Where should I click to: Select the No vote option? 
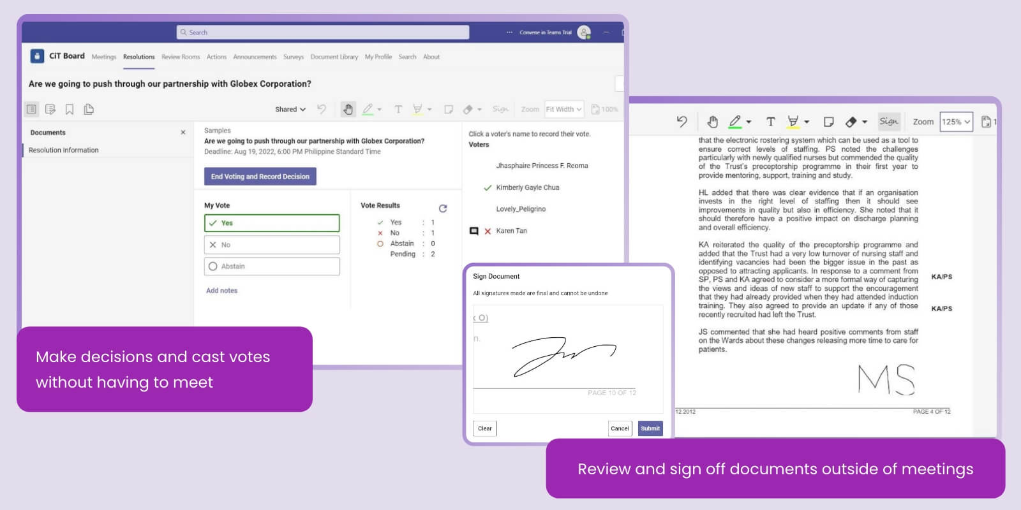point(272,245)
